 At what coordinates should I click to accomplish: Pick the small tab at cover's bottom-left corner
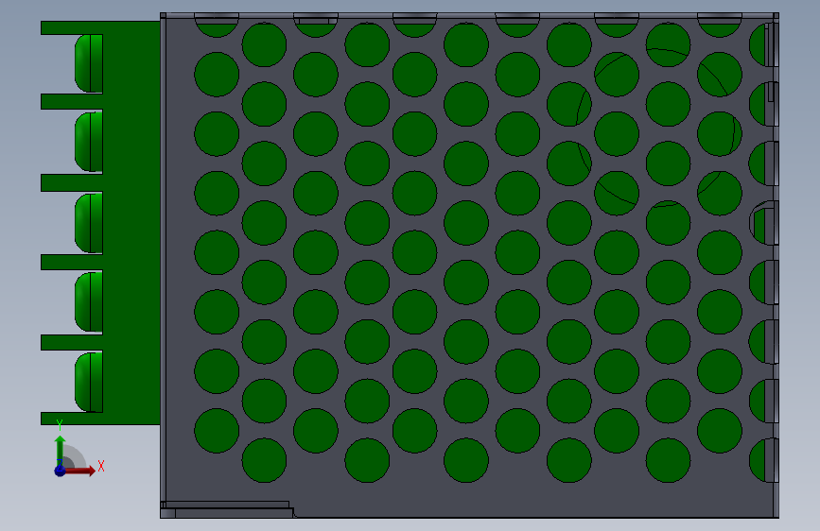pos(227,510)
